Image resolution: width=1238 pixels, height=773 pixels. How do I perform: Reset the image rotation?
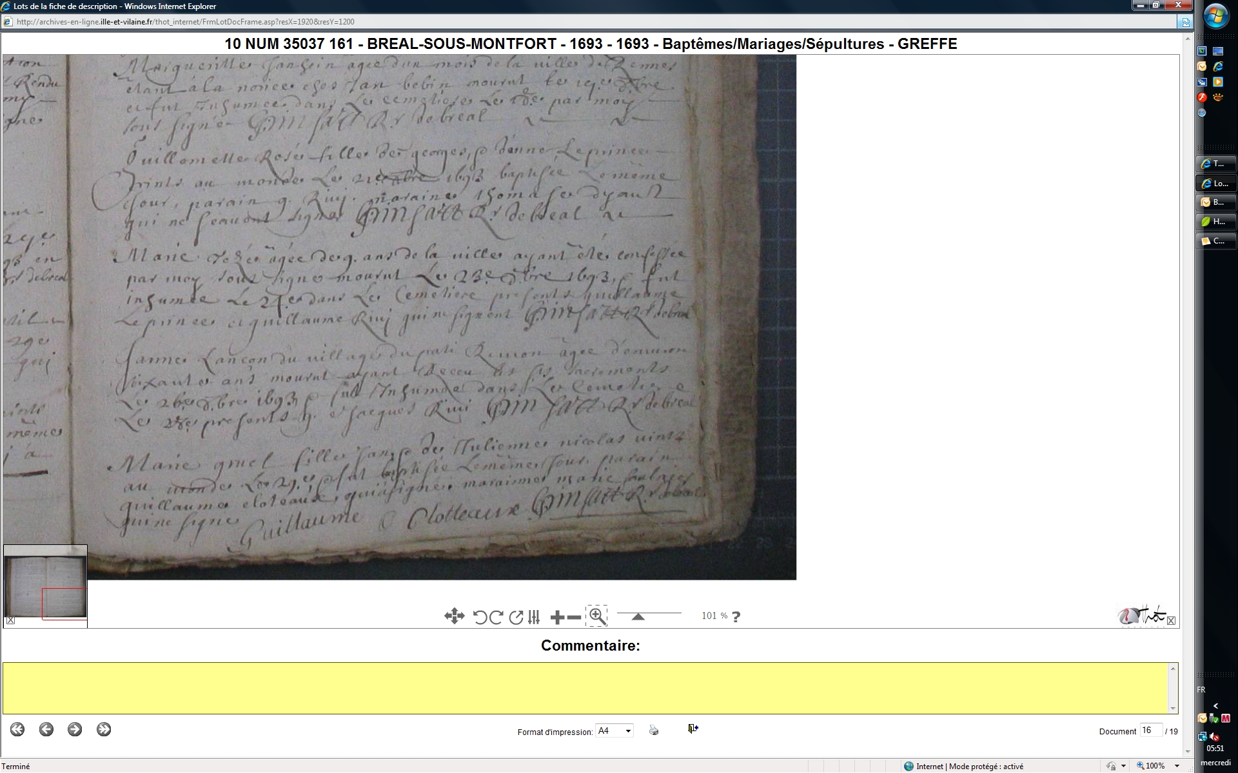pyautogui.click(x=516, y=617)
